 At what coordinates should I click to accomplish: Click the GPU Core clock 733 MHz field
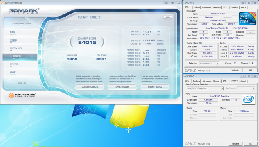(x=208, y=111)
